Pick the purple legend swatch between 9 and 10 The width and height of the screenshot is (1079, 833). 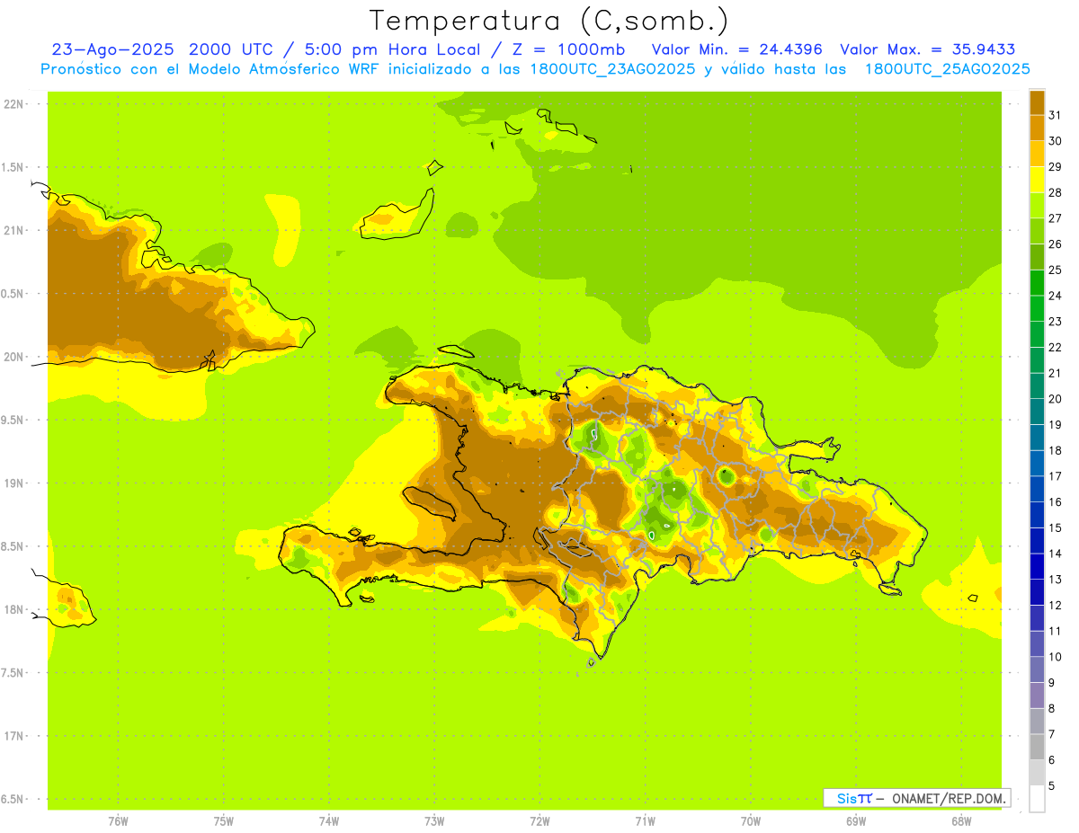click(1037, 669)
